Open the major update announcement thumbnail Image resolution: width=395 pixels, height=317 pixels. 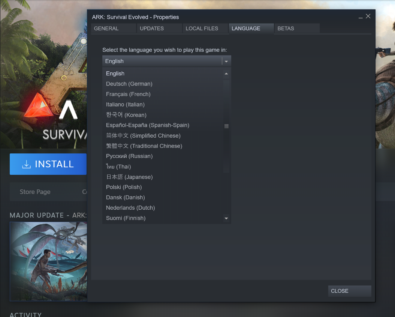[48, 261]
